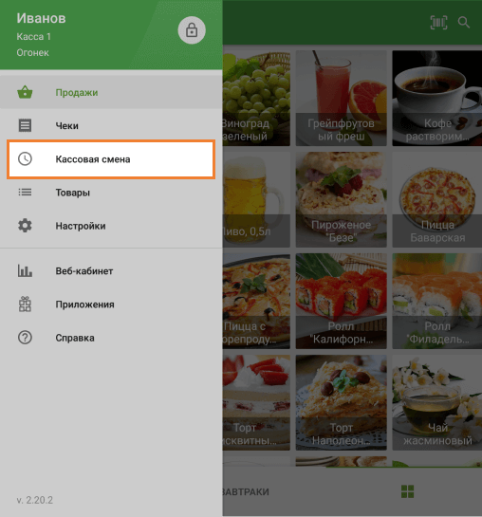Click the Веб-кабинет chart icon

point(25,270)
